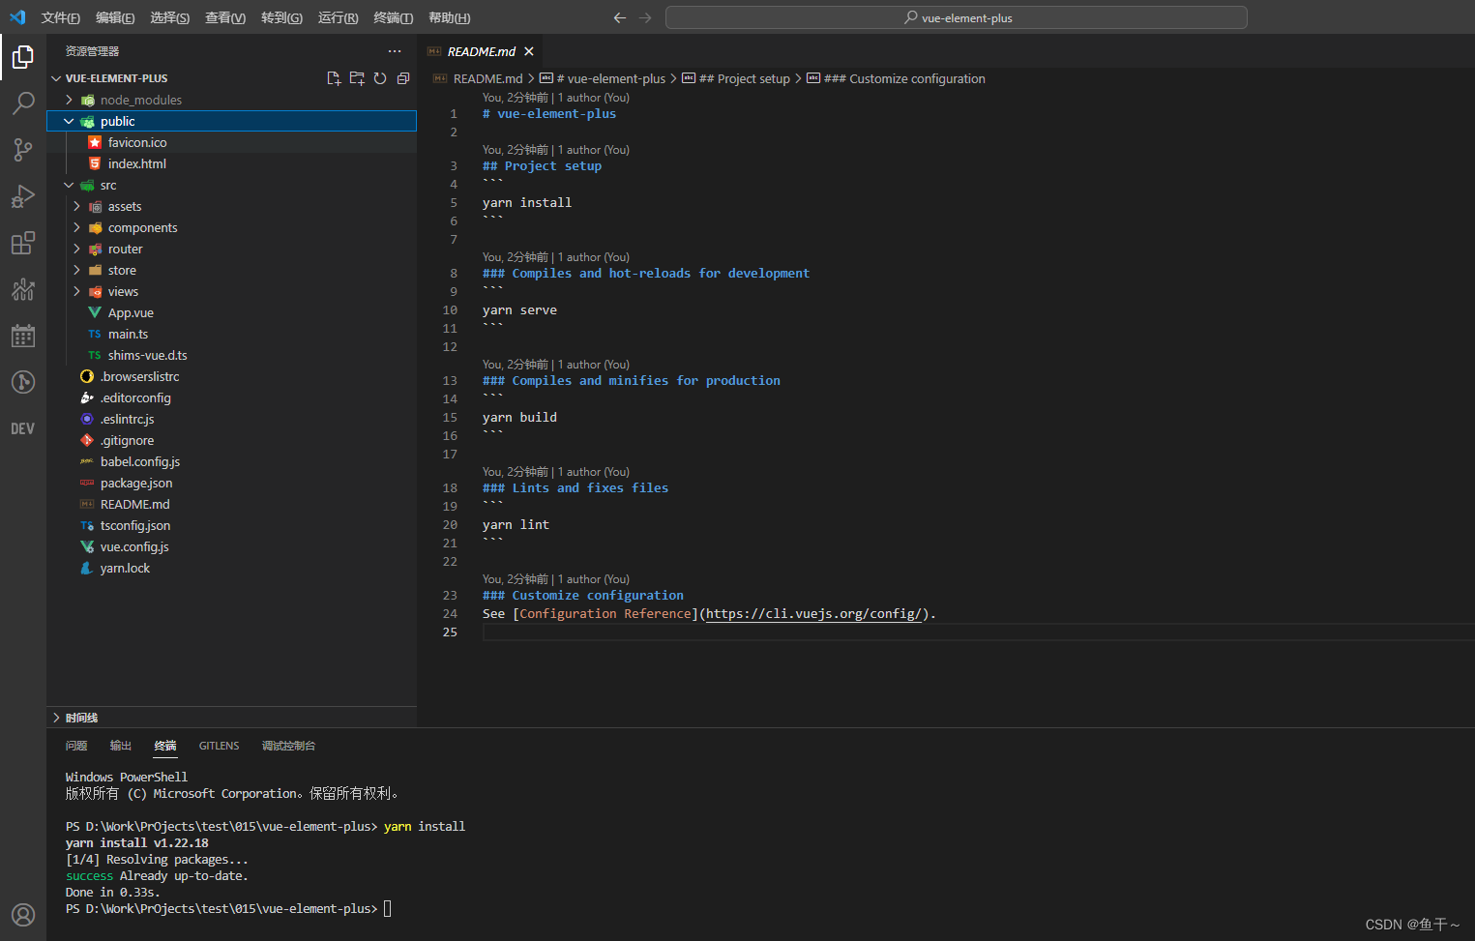Screen dimensions: 1475x941
Task: Open the Explorer view in activity bar
Action: pyautogui.click(x=23, y=58)
